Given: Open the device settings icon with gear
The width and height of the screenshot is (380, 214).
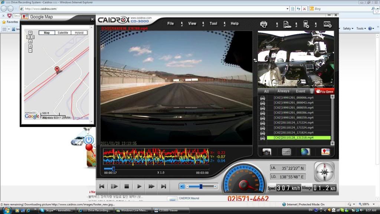Looking at the screenshot, I should tap(306, 24).
